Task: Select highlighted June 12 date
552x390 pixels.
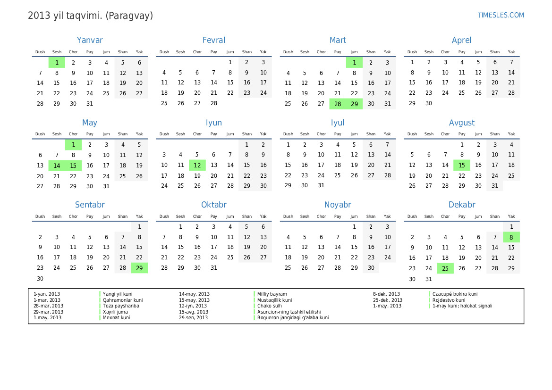Action: pyautogui.click(x=197, y=165)
